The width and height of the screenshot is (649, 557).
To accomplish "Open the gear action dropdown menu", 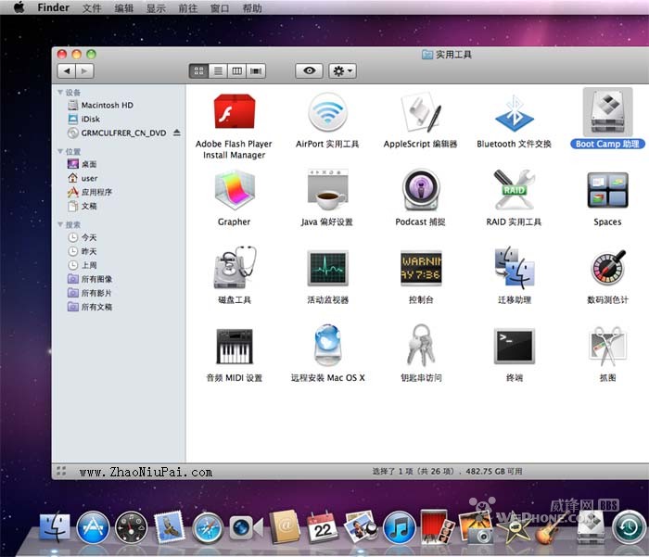I will 342,70.
